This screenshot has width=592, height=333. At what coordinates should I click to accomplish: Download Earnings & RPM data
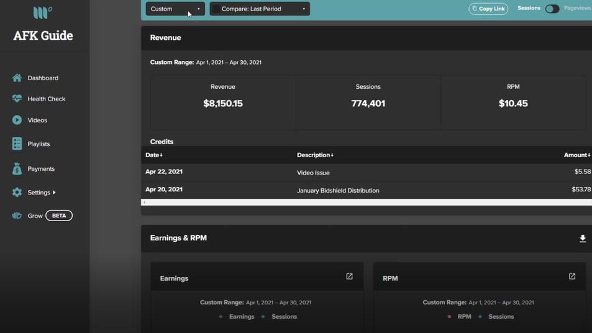[583, 238]
